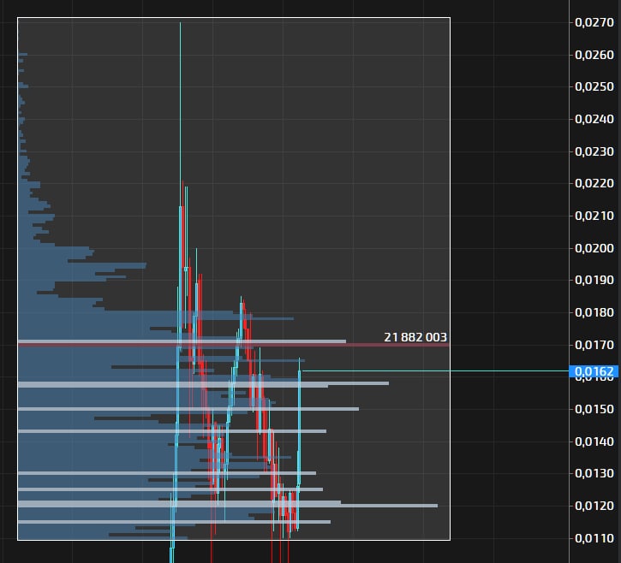
Task: Click the 0,0250 price axis label
Action: tap(594, 86)
